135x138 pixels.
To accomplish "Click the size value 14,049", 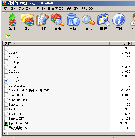I will 125,95.
